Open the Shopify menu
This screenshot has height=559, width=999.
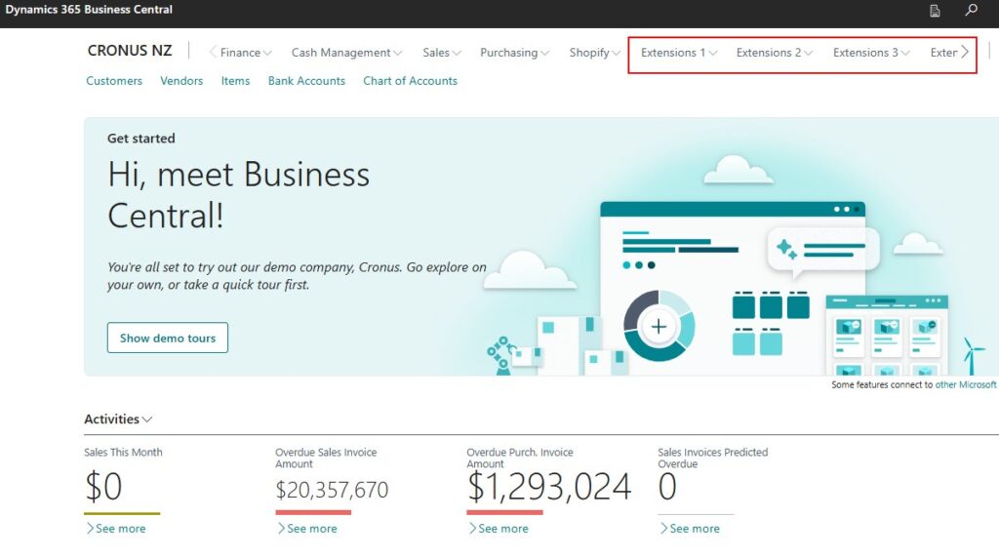click(x=594, y=53)
